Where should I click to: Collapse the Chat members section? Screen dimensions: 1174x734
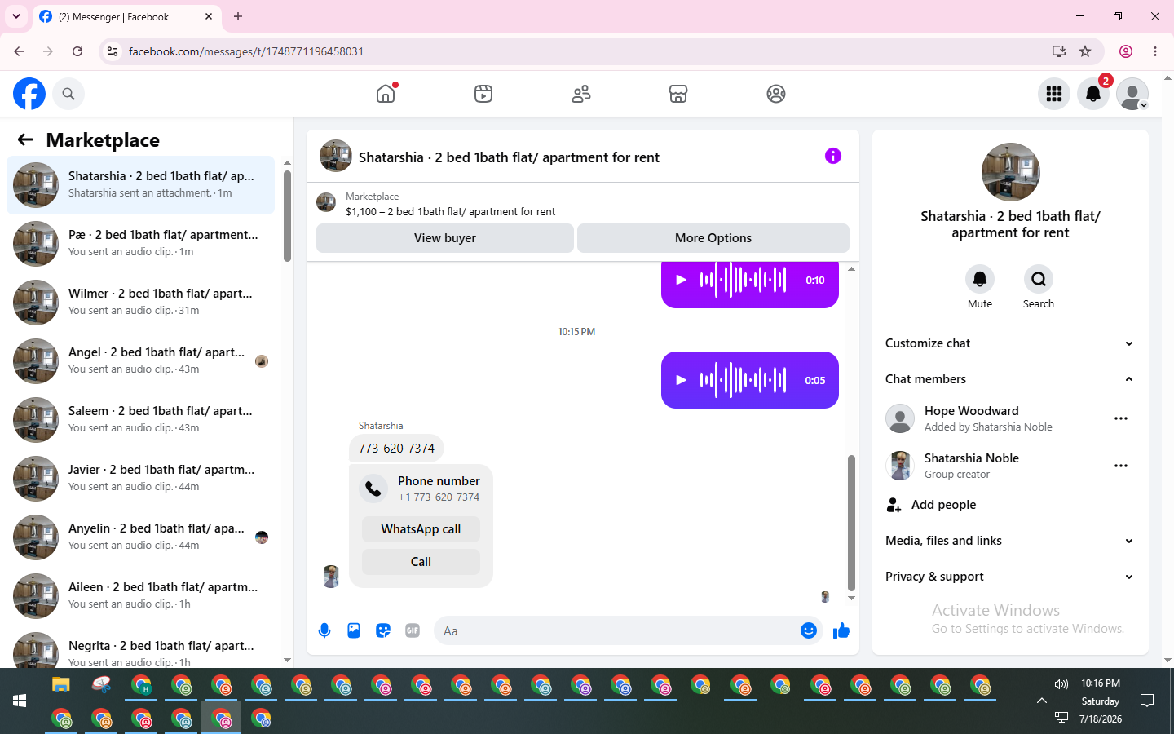pos(1010,379)
